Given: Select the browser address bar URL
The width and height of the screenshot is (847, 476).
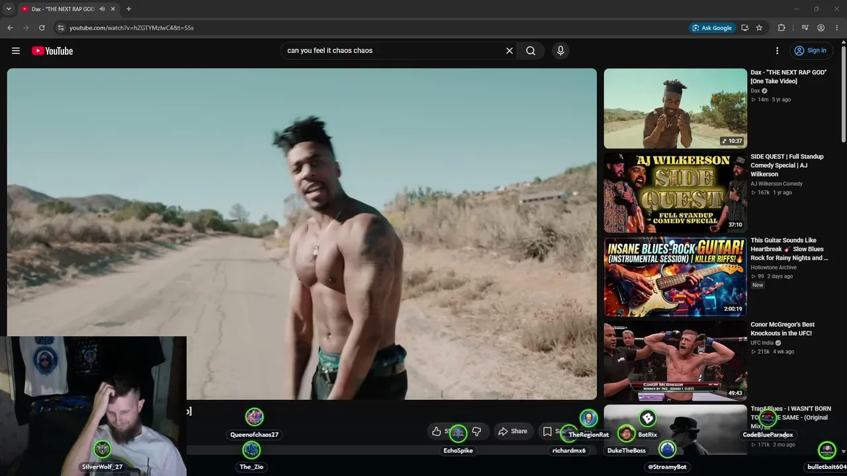Looking at the screenshot, I should point(132,28).
